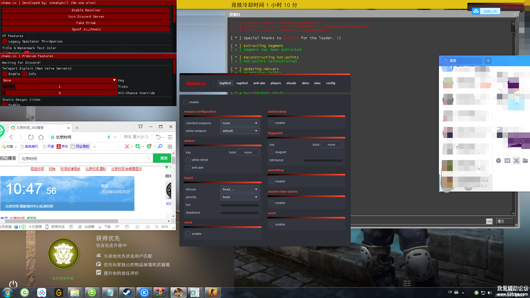Image resolution: width=530 pixels, height=298 pixels.
Task: Click the 北京时间 search input field
Action: [83, 159]
